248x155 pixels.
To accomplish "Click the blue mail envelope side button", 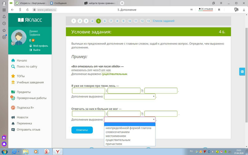I will 242,72.
